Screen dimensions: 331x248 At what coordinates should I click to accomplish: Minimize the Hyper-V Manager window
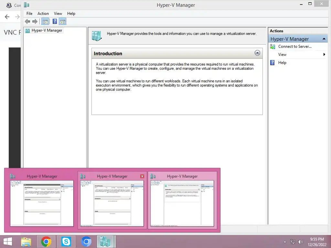coord(301,4)
